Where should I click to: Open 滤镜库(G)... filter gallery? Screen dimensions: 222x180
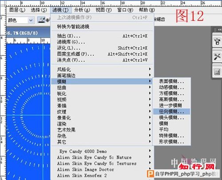coord(102,42)
